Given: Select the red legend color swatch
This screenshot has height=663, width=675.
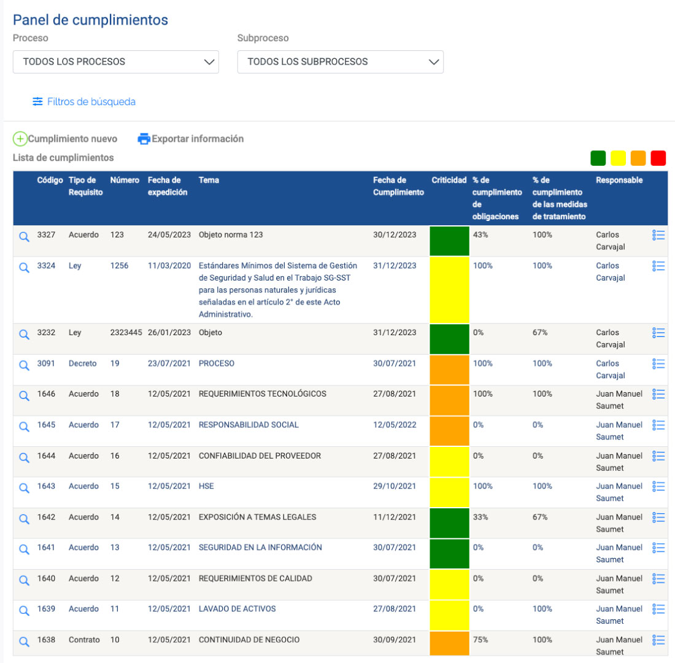Looking at the screenshot, I should [x=658, y=158].
